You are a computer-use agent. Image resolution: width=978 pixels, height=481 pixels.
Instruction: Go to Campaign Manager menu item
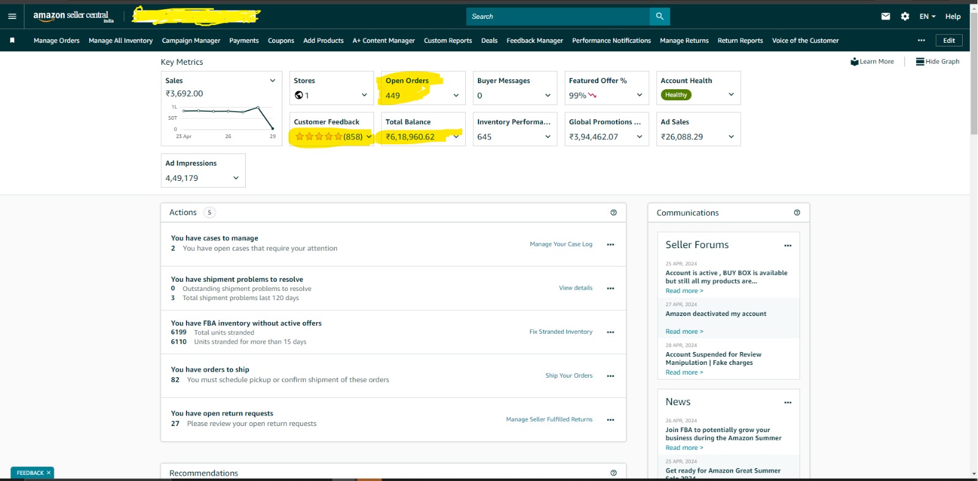click(x=191, y=41)
